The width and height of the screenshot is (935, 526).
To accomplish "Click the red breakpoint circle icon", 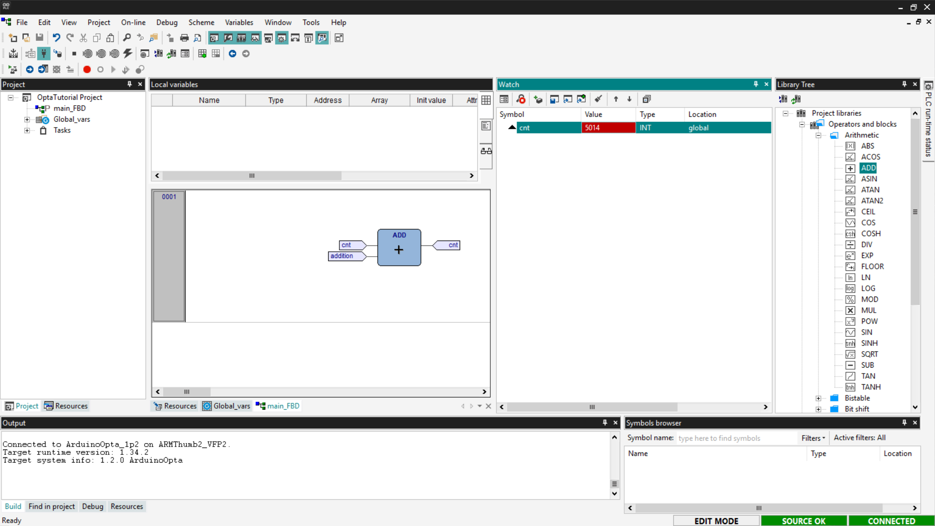I will tap(87, 70).
